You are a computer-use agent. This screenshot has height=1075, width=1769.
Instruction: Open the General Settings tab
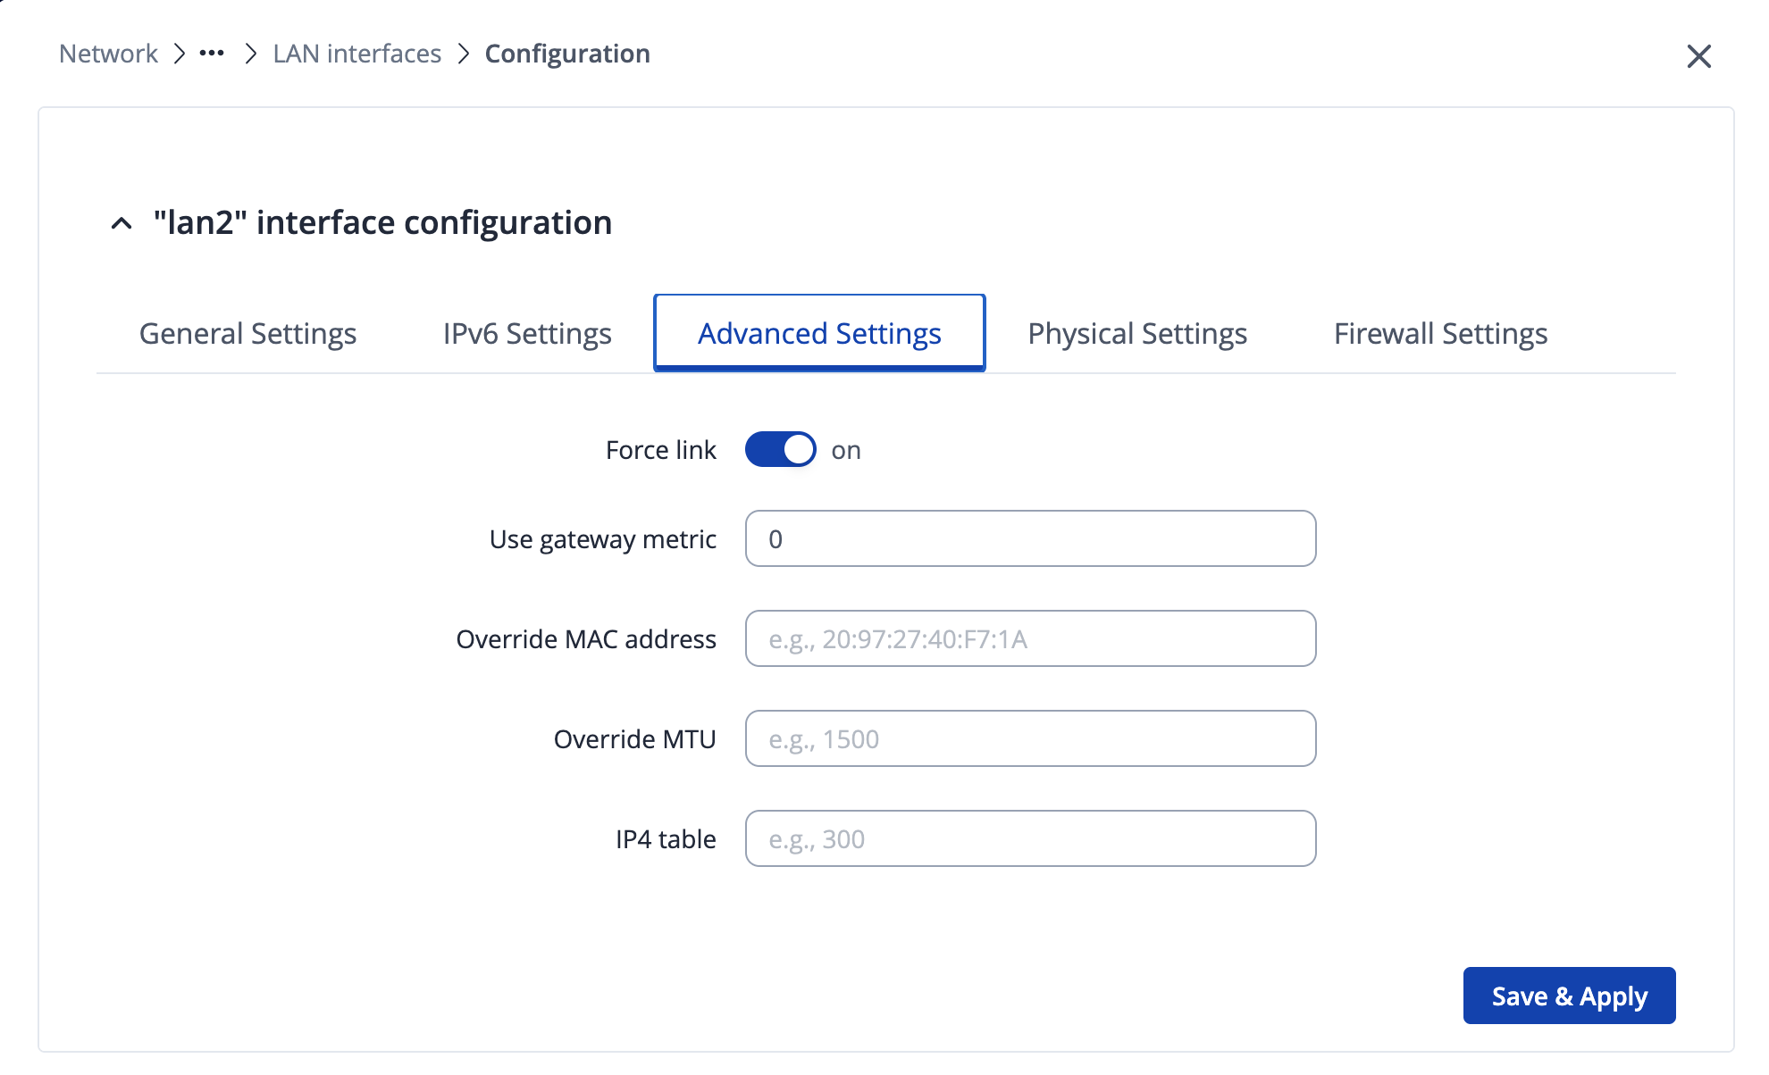click(x=247, y=334)
